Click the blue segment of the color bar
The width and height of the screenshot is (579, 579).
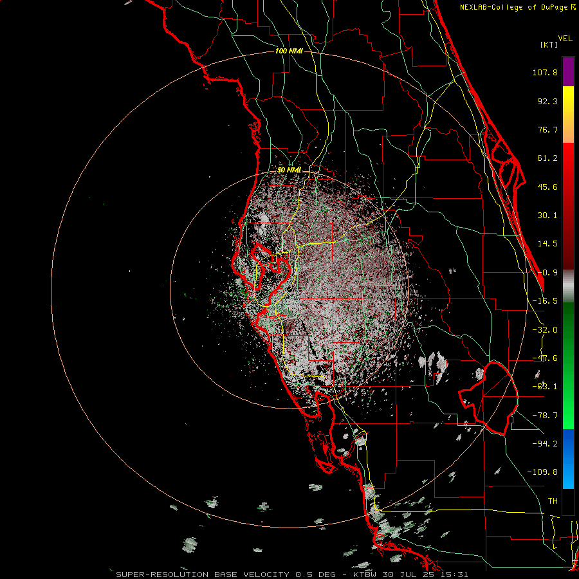point(568,459)
